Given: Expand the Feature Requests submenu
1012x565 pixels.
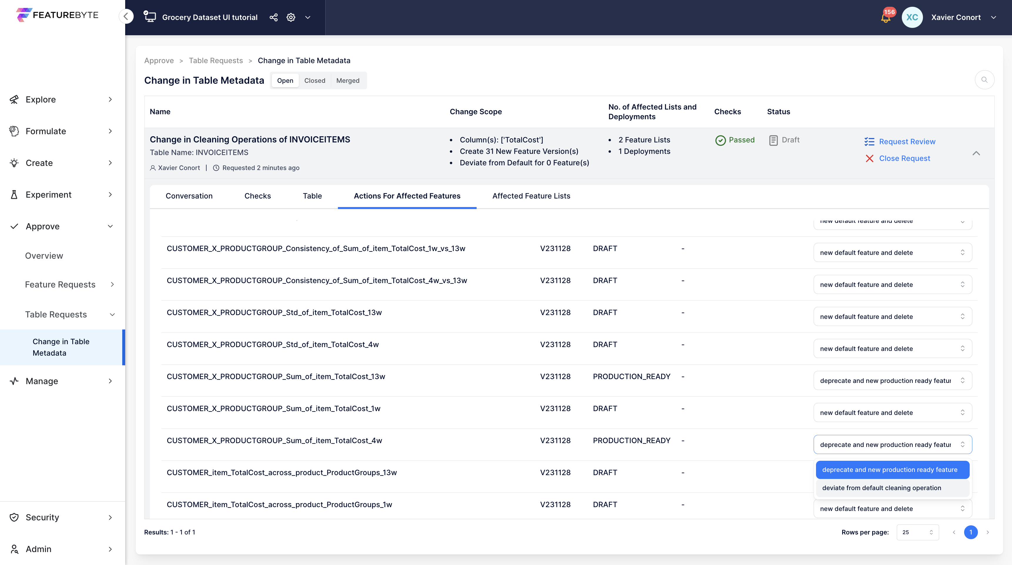Looking at the screenshot, I should coord(112,284).
